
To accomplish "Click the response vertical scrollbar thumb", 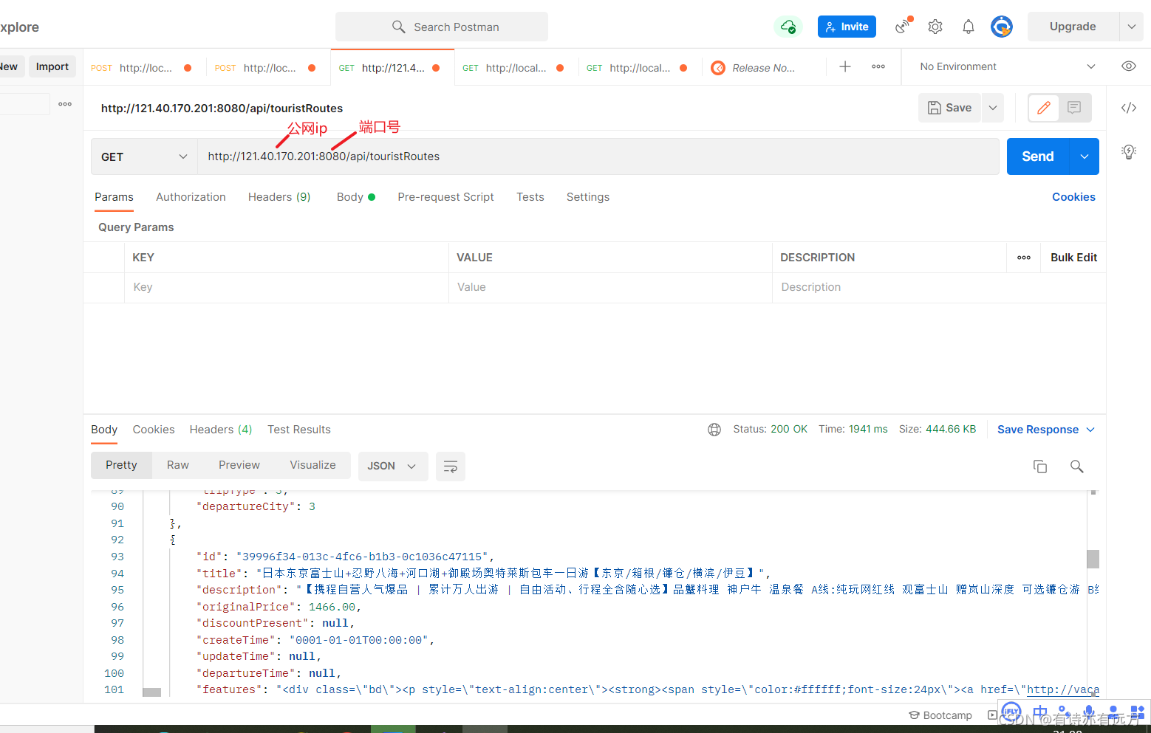I will [1093, 559].
